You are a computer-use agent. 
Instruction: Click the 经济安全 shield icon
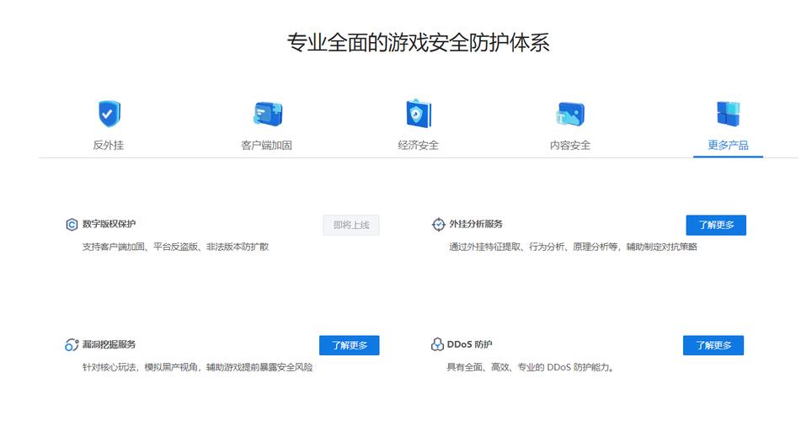[x=418, y=113]
